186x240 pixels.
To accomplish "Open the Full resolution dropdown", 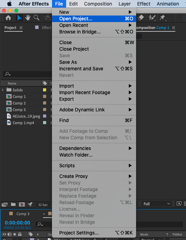I will (156, 204).
